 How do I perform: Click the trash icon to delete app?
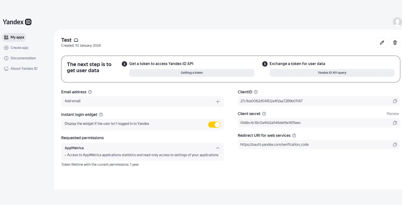(395, 43)
